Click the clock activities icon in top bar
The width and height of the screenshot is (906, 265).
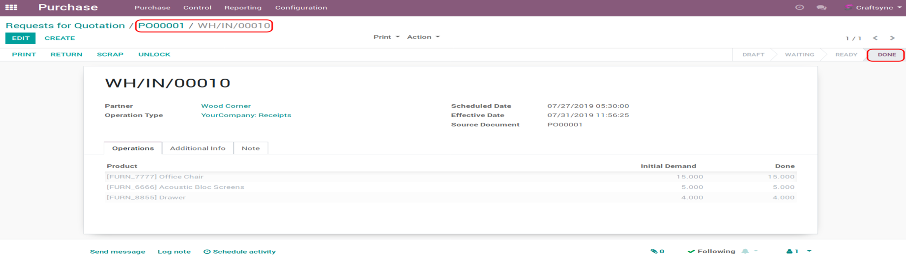799,7
